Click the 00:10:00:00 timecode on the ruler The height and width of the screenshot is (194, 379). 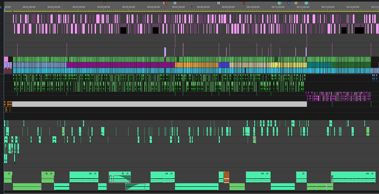(x=253, y=7)
